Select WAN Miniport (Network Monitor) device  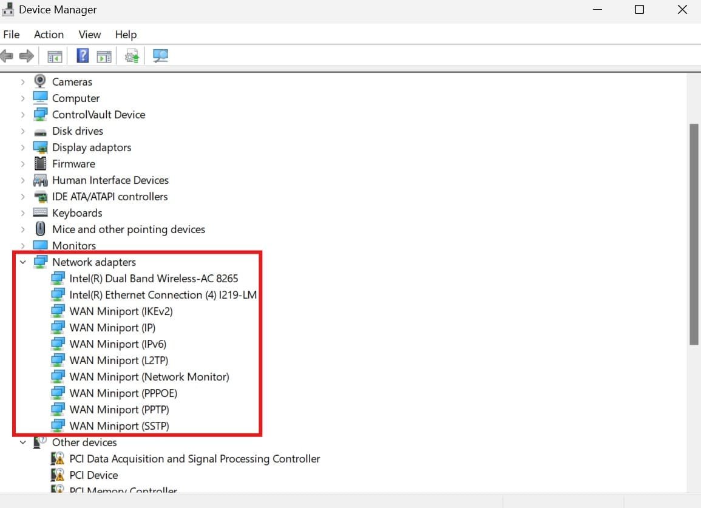point(149,377)
